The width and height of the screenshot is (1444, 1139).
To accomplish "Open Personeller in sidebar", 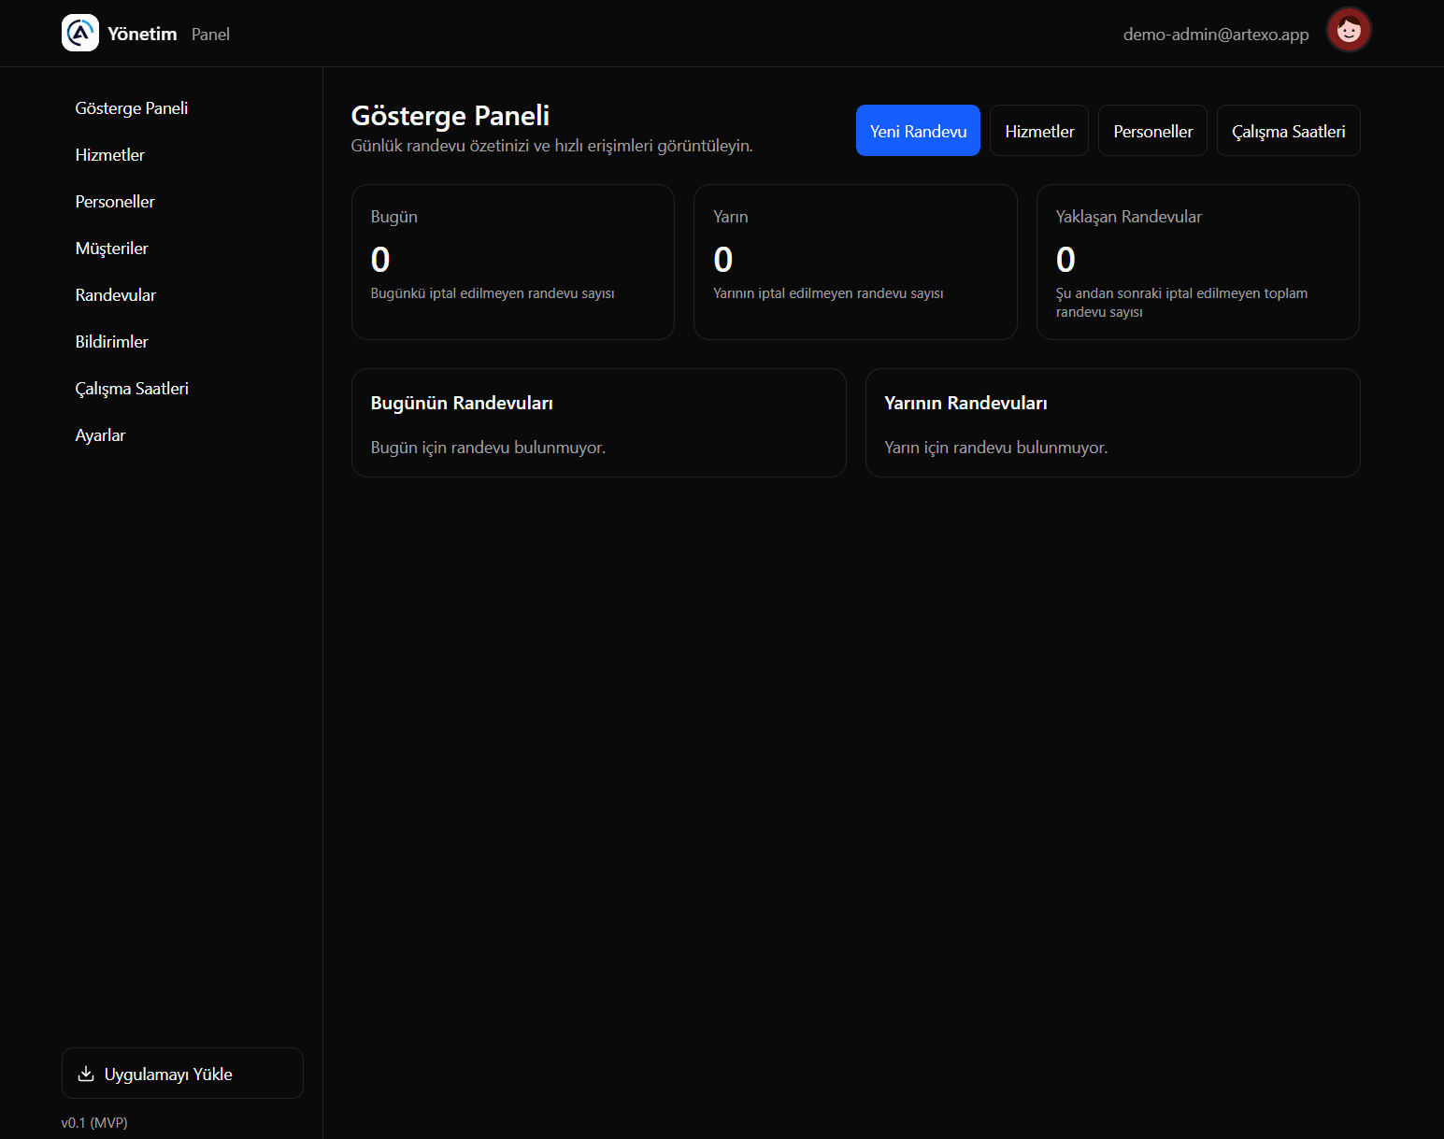I will (115, 202).
